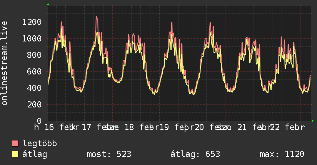Click the 'max: 1120' statistic
Screen dimensions: 317x165
282,154
